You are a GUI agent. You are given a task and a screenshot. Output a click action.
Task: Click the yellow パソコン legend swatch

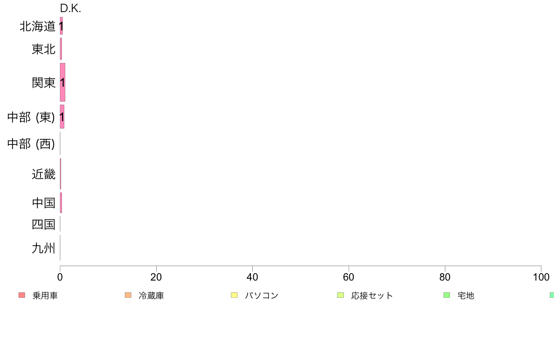(x=234, y=295)
